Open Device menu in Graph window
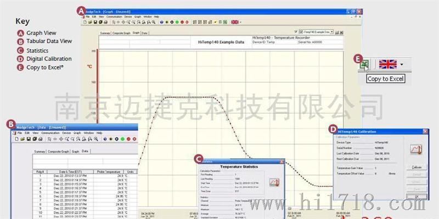 tap(128, 17)
